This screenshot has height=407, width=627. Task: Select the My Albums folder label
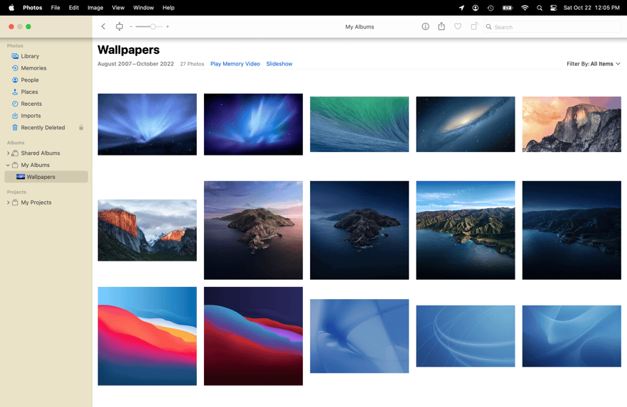36,165
